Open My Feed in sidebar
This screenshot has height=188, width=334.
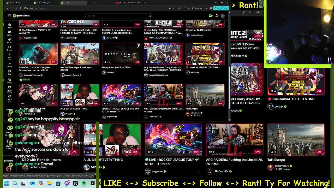click(x=9, y=33)
